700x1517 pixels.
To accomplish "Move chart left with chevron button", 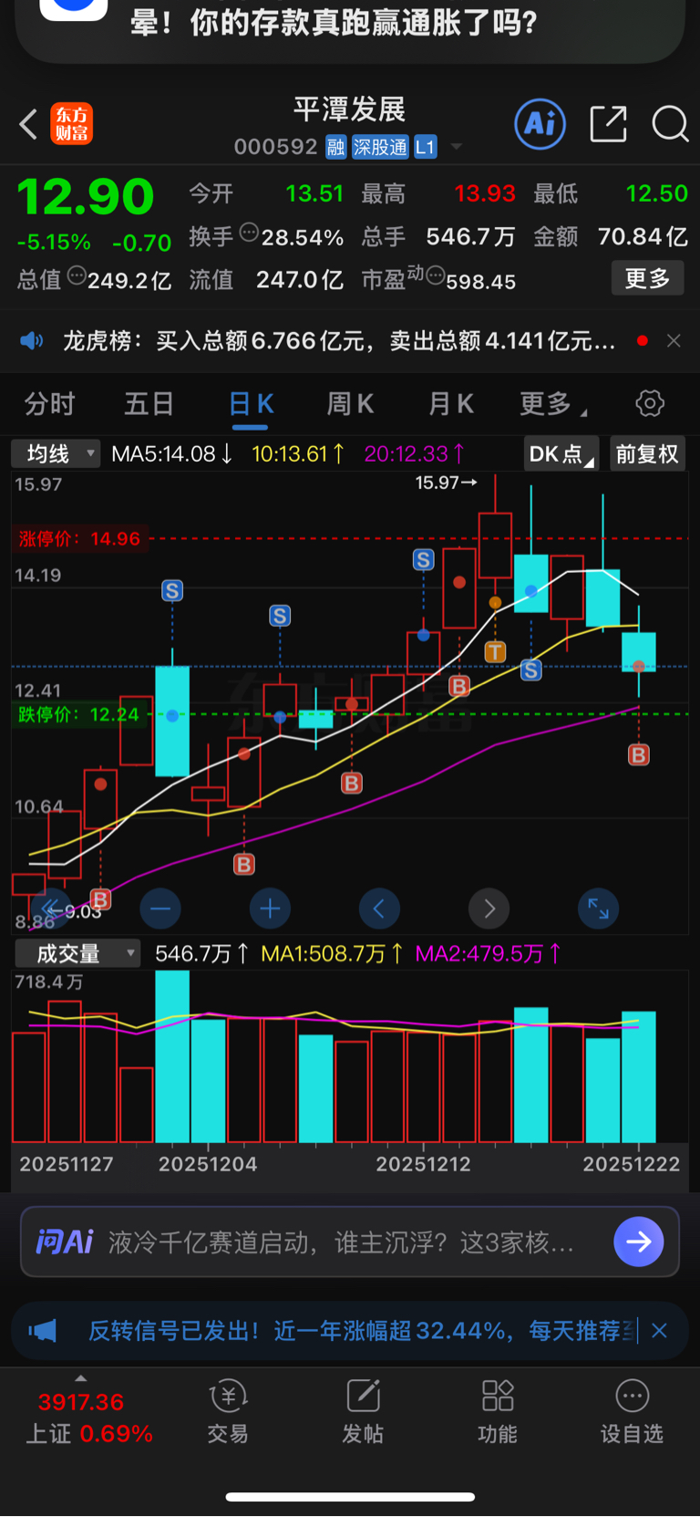I will pos(379,909).
